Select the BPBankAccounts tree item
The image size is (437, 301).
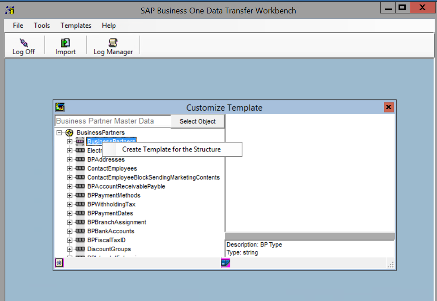[x=110, y=231]
